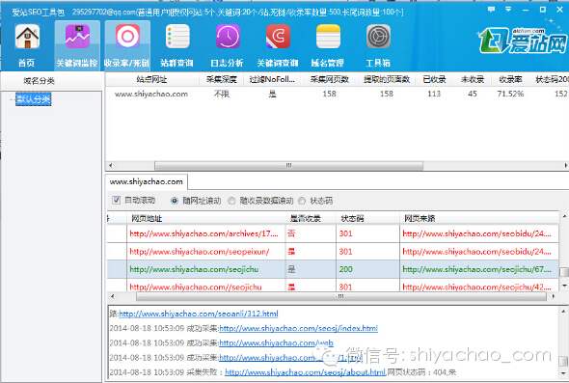Screen dimensions: 569x383
Task: Select the //seojichu URL row
Action: (x=333, y=287)
